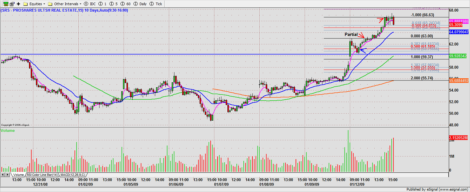
Task: Switch to the 1-minute interval
Action: (103, 4)
